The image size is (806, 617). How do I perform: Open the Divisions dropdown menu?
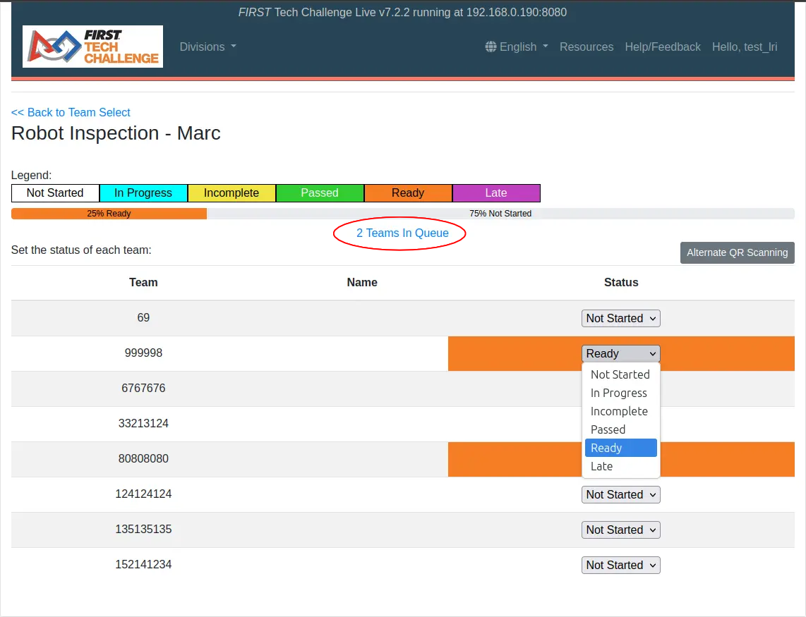point(207,47)
